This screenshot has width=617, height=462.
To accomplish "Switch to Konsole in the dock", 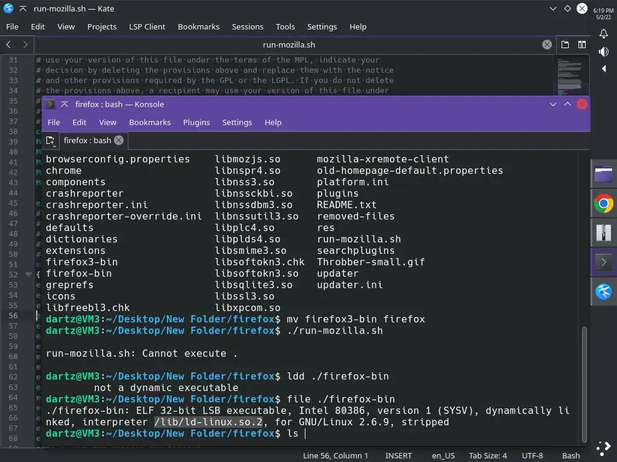I will point(603,262).
